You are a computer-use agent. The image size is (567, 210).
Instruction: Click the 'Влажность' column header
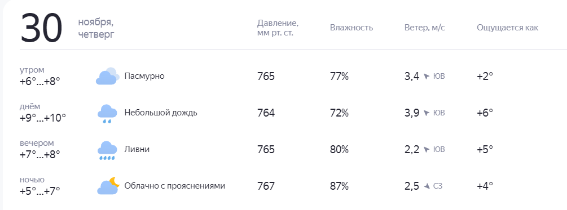pos(351,28)
